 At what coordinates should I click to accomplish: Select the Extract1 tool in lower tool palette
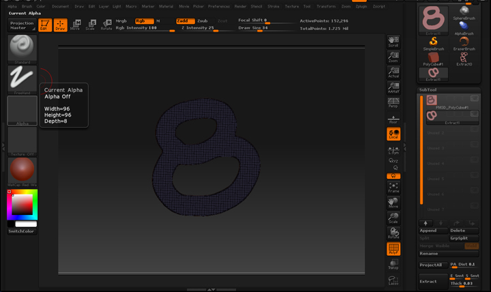pos(434,74)
